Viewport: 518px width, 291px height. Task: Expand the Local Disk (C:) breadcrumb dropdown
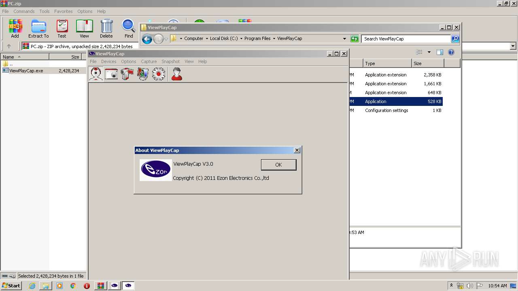[241, 39]
